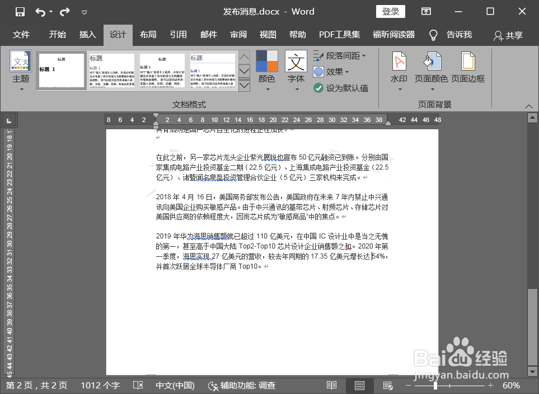This screenshot has height=394, width=539.
Task: Click the zoom out minus button
Action: (x=409, y=386)
